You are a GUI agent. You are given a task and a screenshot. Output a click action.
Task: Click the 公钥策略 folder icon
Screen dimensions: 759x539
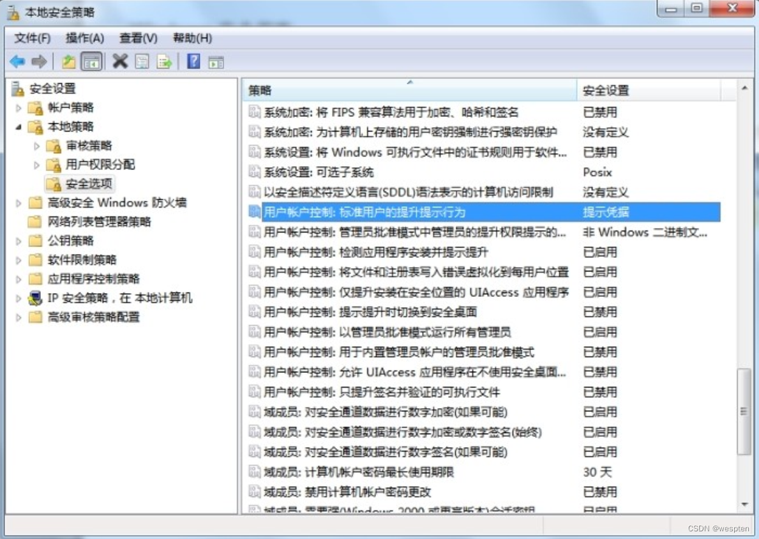[x=35, y=241]
